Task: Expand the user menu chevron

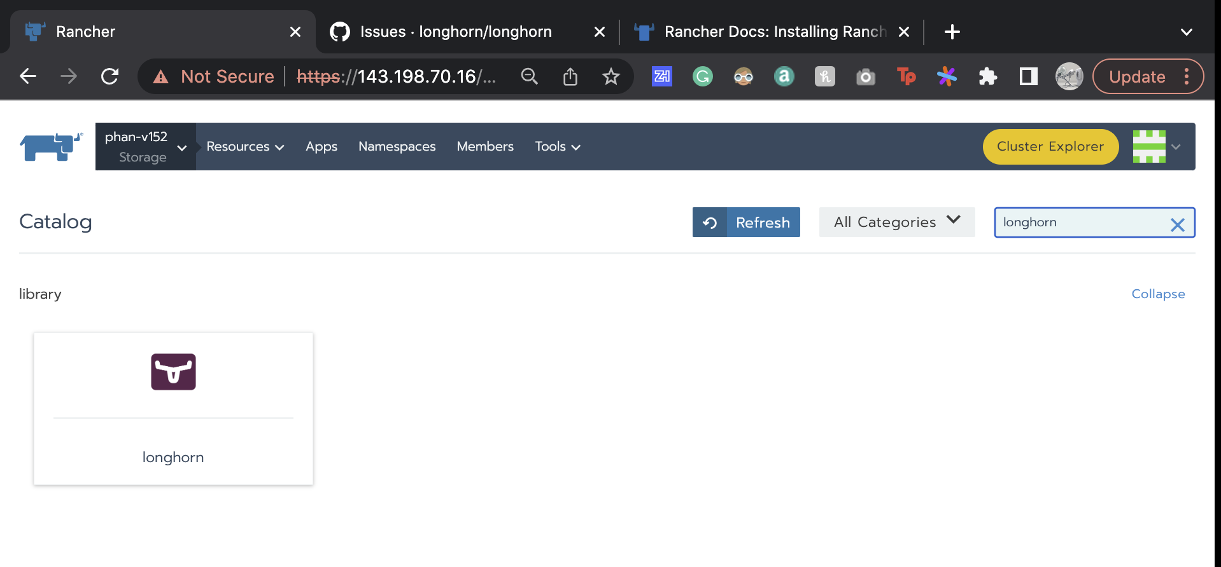Action: click(x=1176, y=147)
